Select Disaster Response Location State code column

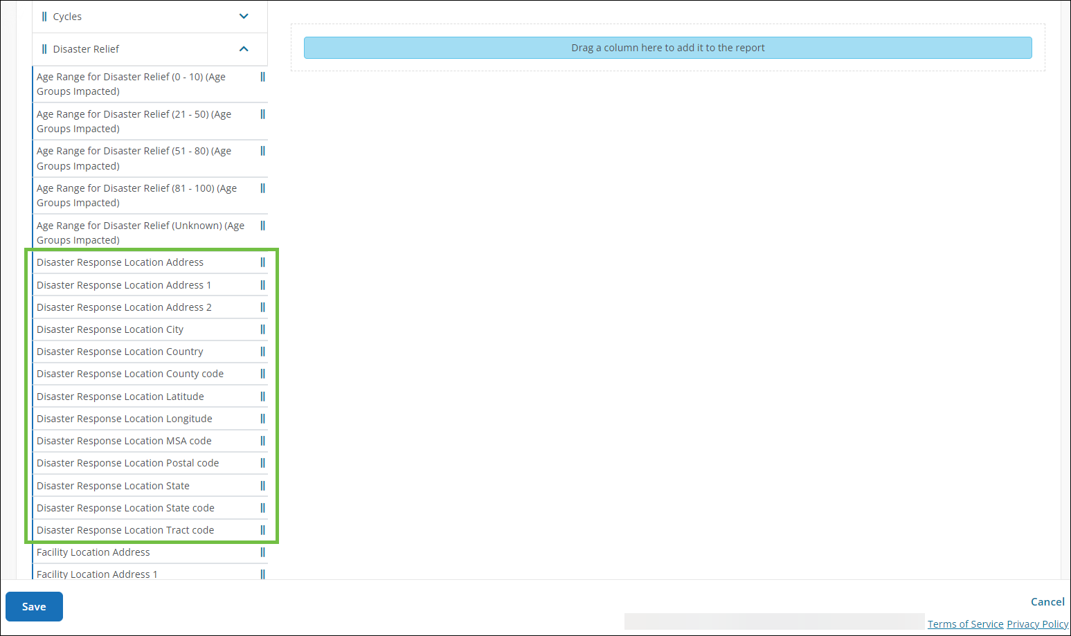pyautogui.click(x=150, y=508)
